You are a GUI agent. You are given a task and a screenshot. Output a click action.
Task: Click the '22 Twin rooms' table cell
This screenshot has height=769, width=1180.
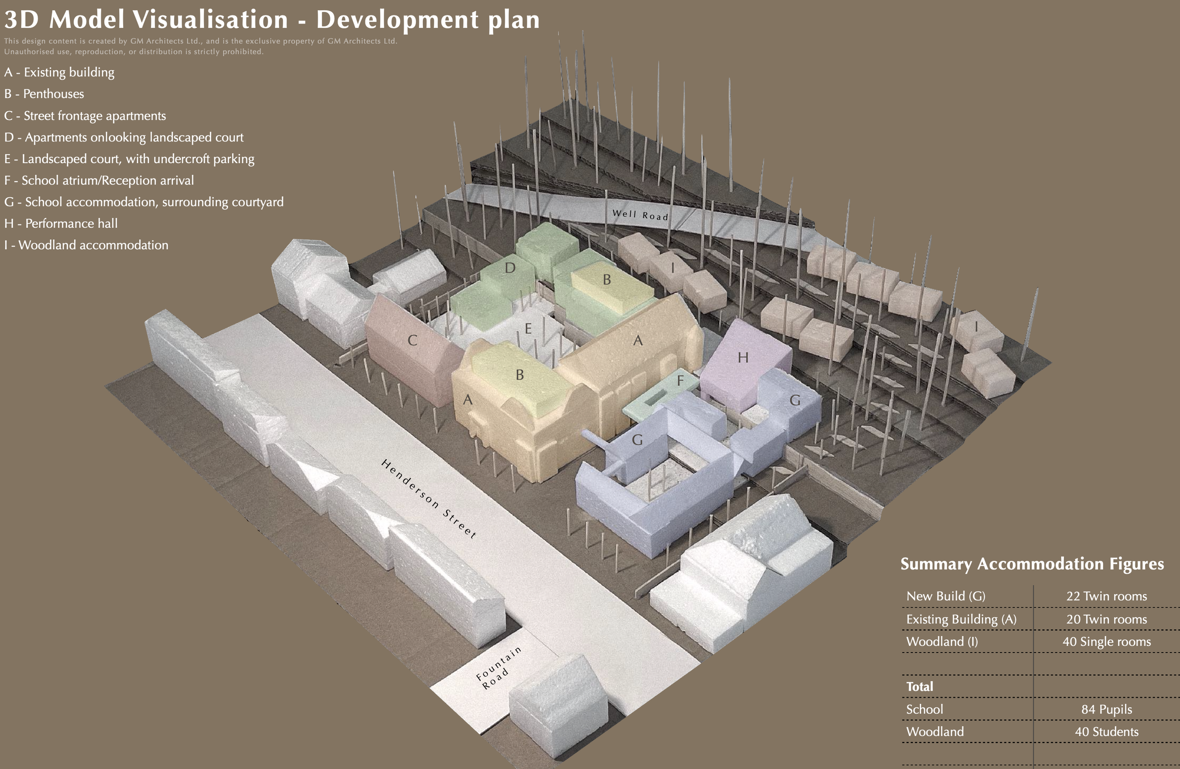1106,596
